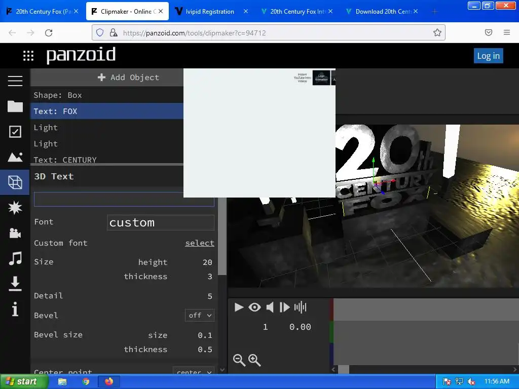The width and height of the screenshot is (519, 389).
Task: Click the 3D text content input field
Action: click(x=124, y=199)
